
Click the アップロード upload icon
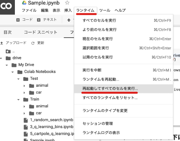click(x=2, y=43)
